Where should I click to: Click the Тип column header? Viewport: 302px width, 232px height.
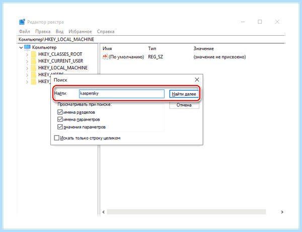pos(152,48)
